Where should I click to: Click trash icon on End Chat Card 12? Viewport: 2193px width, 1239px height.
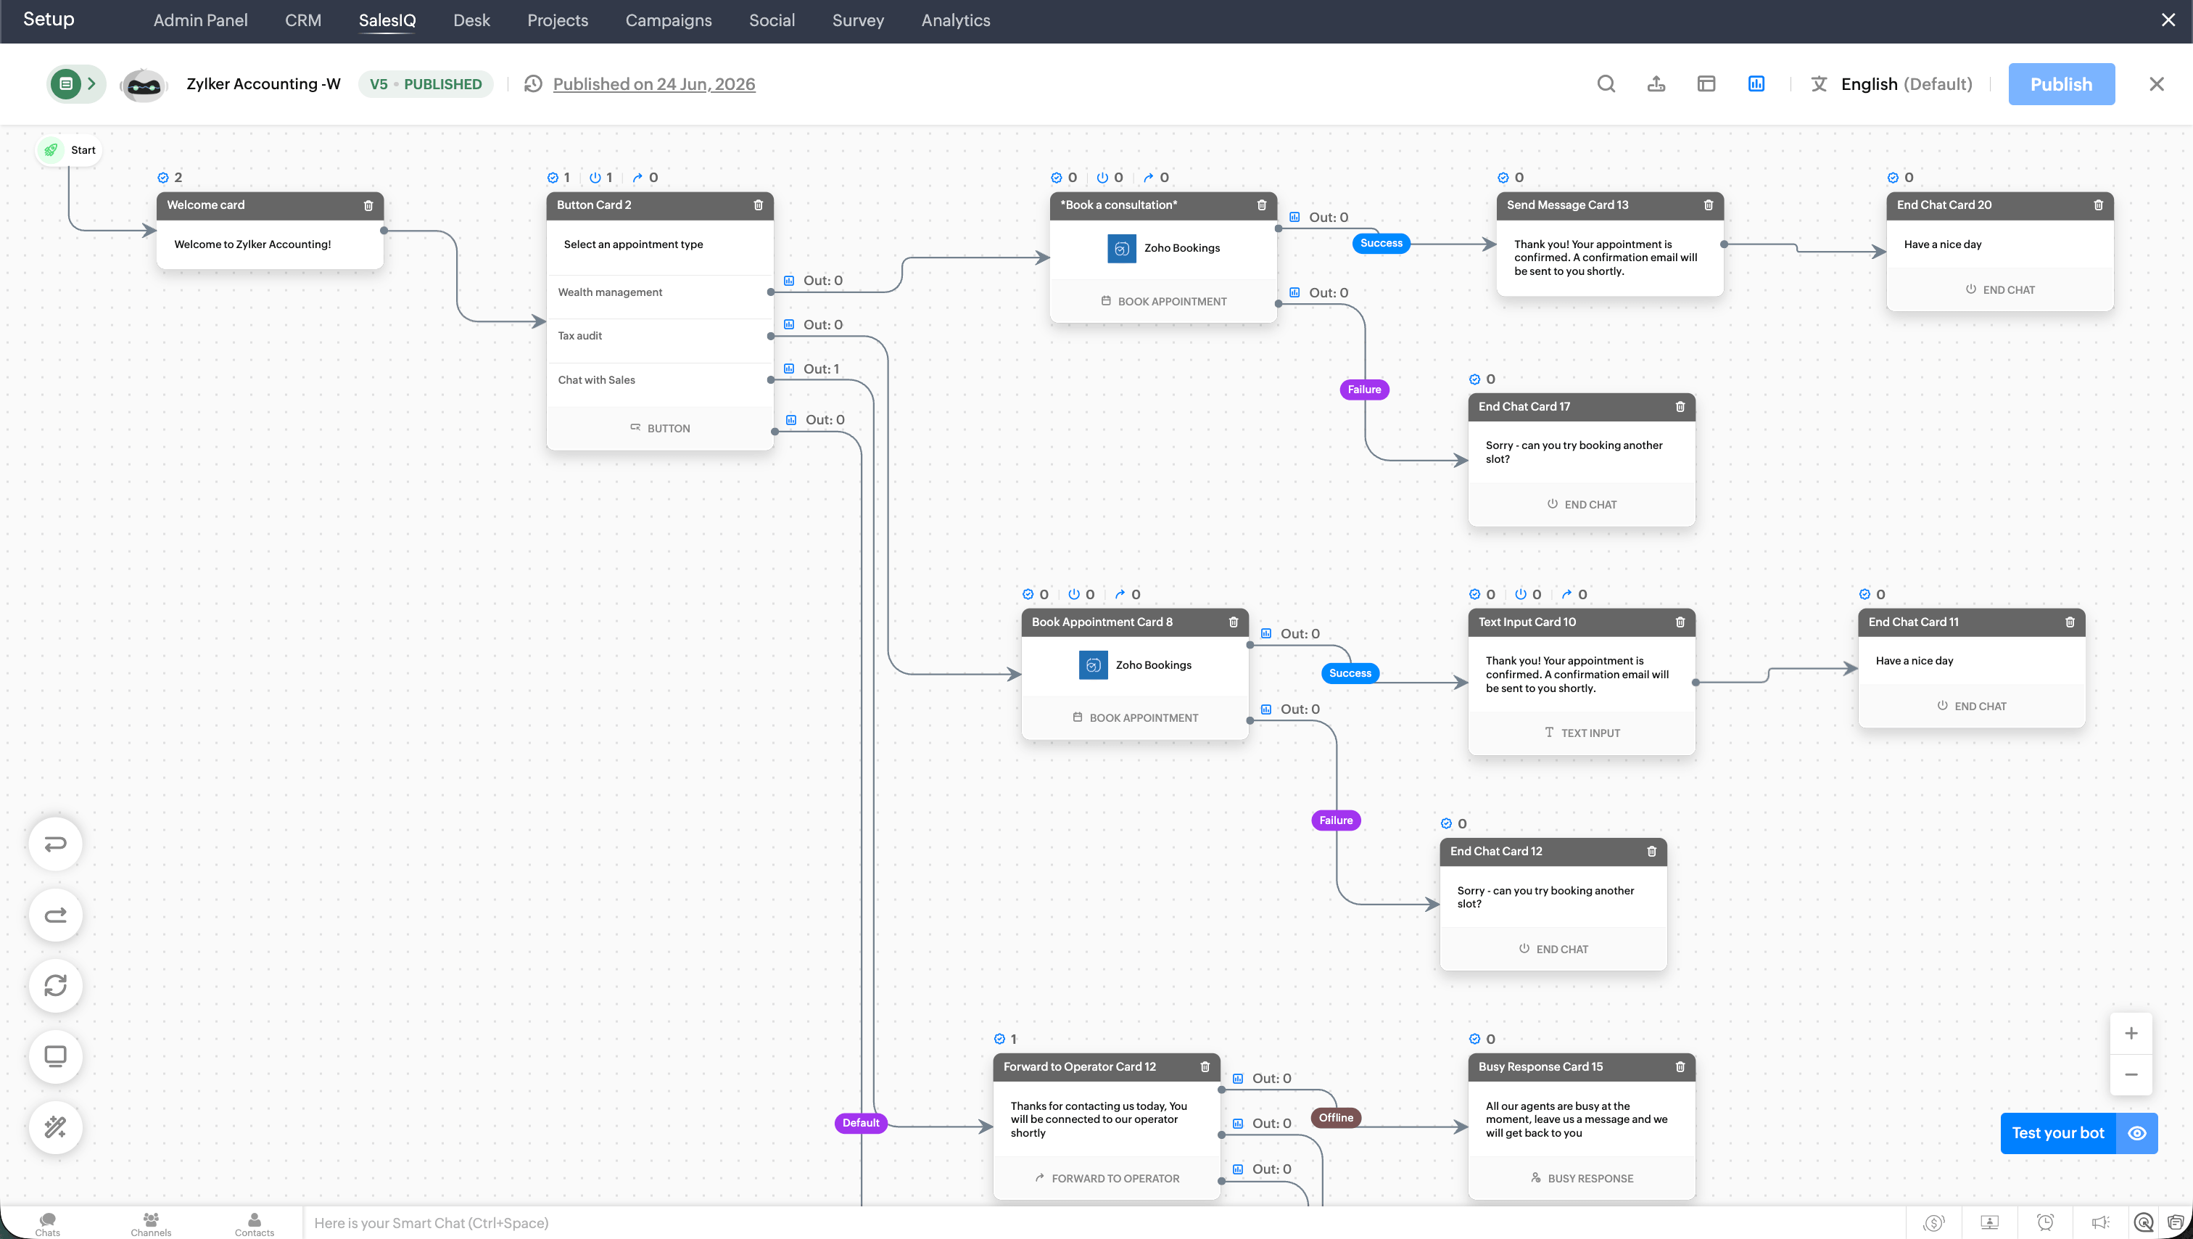click(x=1651, y=851)
